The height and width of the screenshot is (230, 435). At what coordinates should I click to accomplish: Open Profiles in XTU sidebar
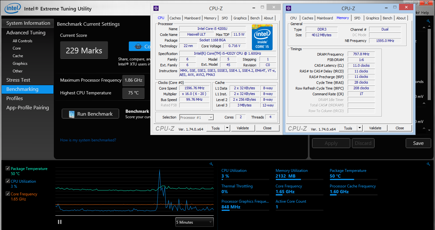(15, 98)
